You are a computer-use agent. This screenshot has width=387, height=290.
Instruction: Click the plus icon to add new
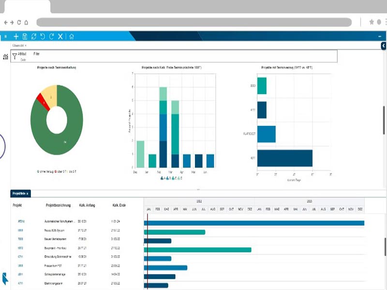16,36
